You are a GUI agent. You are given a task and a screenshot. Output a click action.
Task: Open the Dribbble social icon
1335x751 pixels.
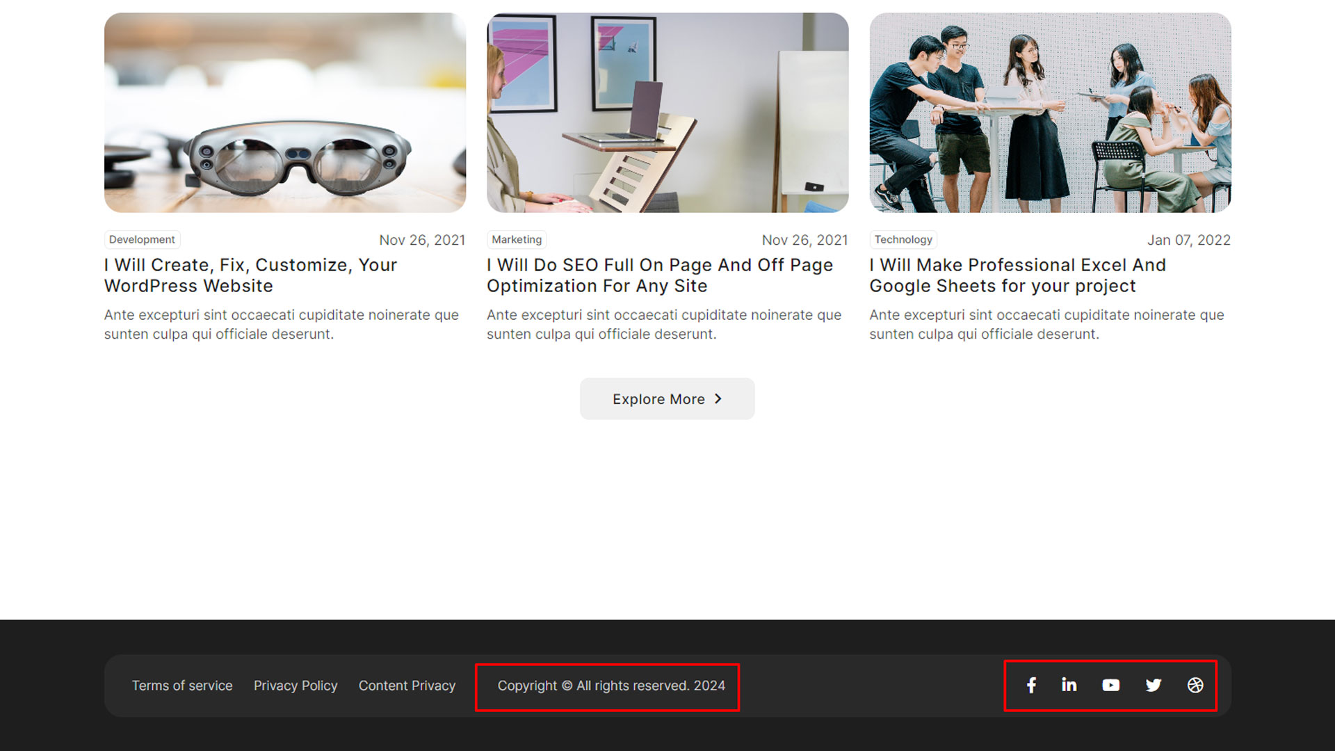[x=1195, y=686]
